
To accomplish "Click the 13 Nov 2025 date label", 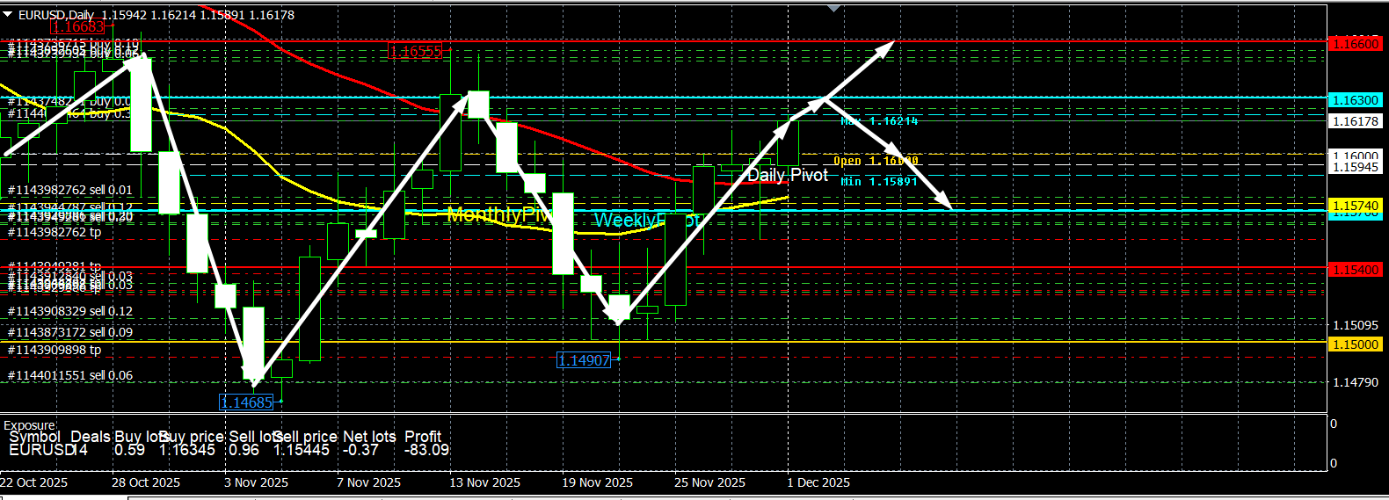I will click(x=485, y=482).
